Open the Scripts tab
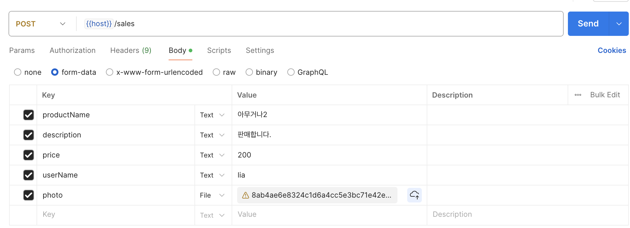The height and width of the screenshot is (228, 630). (219, 50)
